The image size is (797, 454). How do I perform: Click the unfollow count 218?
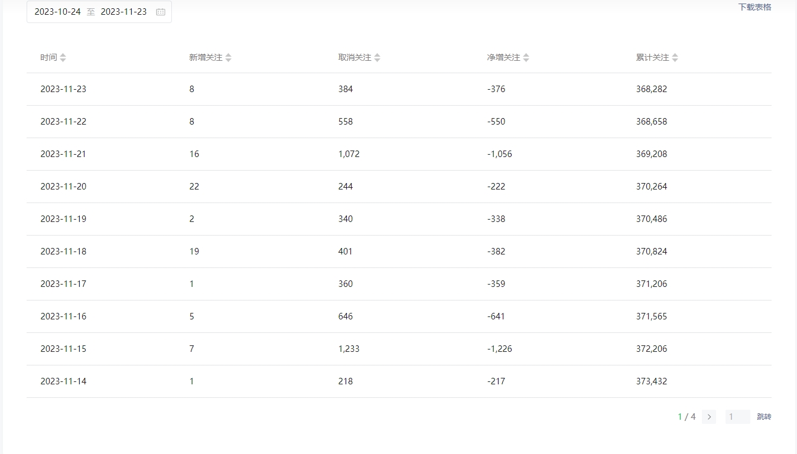(x=346, y=381)
